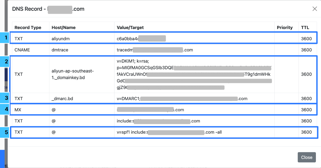Click the Value/Target column header
This screenshot has height=168, width=321.
[x=130, y=27]
